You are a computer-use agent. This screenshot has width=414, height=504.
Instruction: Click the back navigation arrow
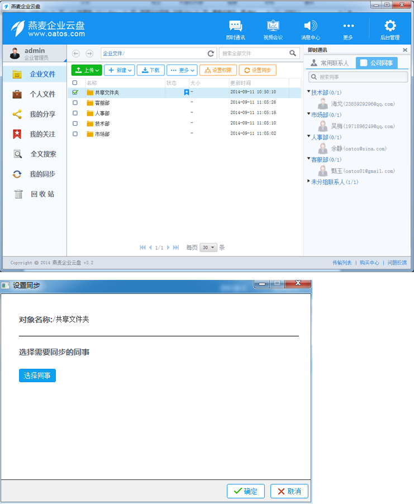[x=76, y=54]
